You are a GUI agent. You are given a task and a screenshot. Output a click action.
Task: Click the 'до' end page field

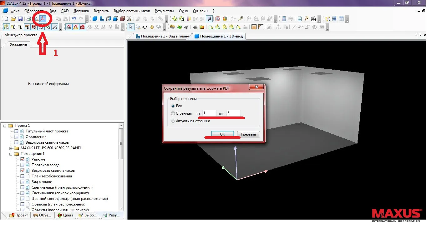[x=233, y=113]
